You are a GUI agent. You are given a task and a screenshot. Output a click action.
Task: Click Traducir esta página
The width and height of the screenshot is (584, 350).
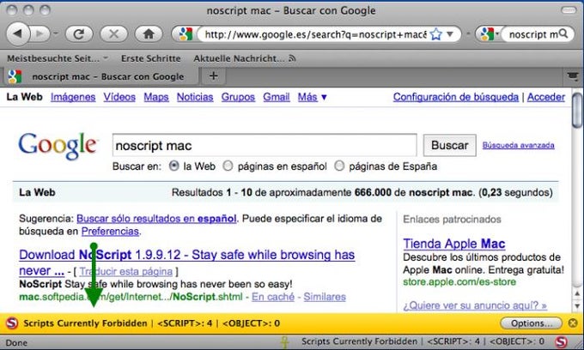click(x=126, y=272)
